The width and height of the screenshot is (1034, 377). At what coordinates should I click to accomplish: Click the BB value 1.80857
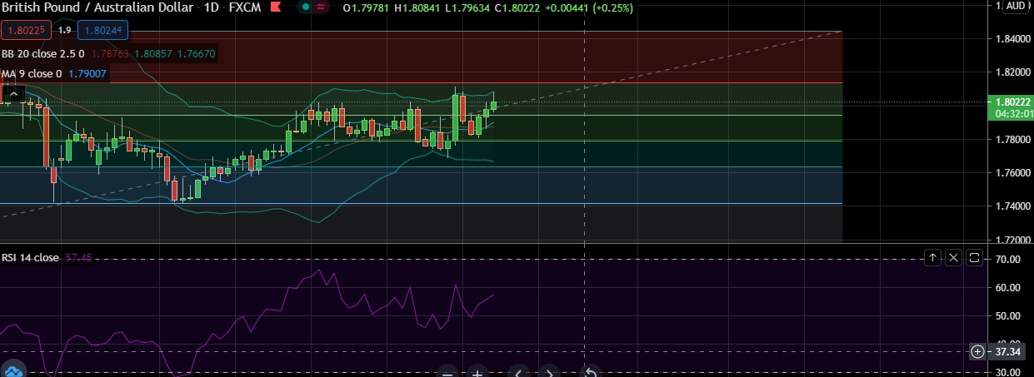coord(152,53)
